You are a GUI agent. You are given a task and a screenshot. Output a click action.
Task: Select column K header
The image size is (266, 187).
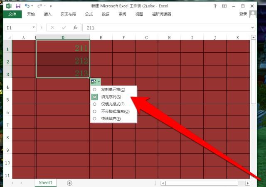click(238, 37)
